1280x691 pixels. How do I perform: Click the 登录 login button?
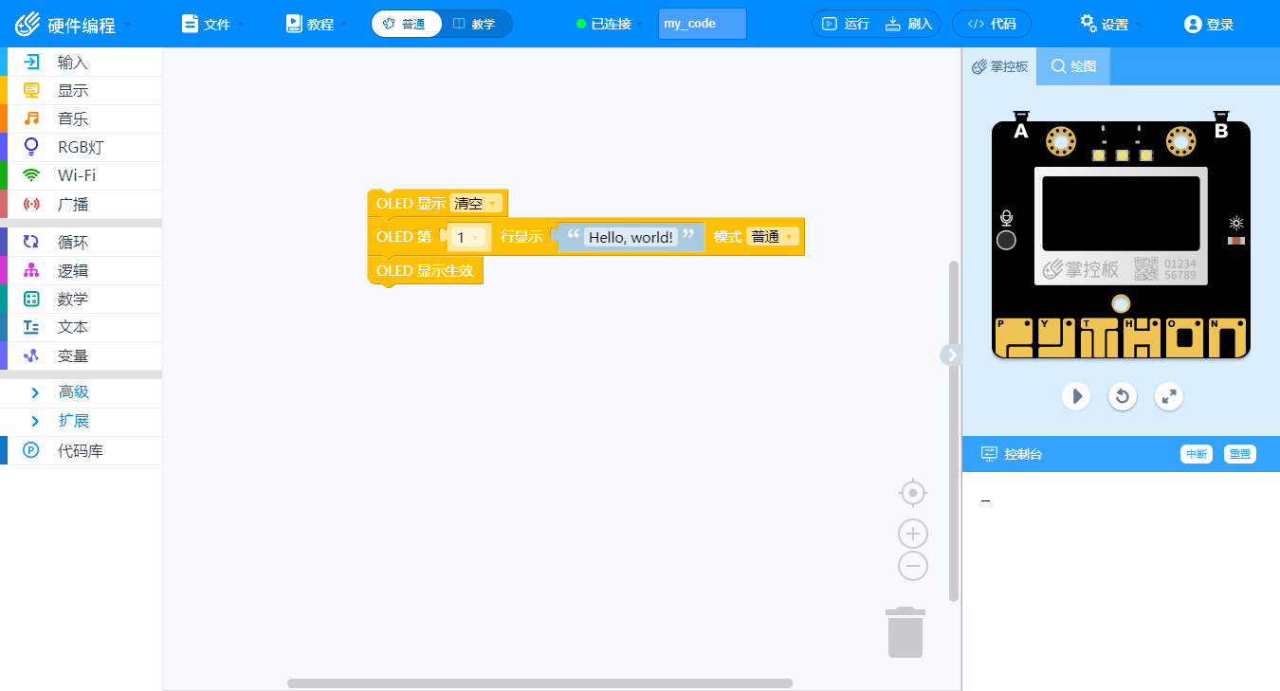pos(1209,24)
